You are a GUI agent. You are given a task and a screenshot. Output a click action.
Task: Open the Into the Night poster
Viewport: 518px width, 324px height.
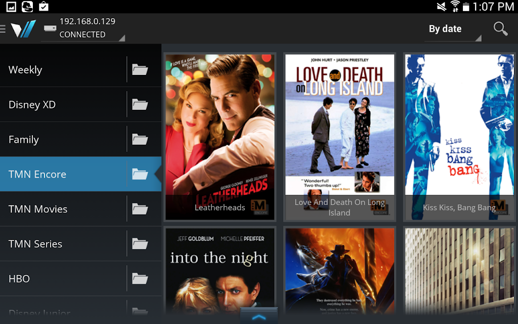(x=220, y=271)
